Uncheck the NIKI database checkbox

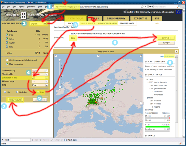pos(7,46)
